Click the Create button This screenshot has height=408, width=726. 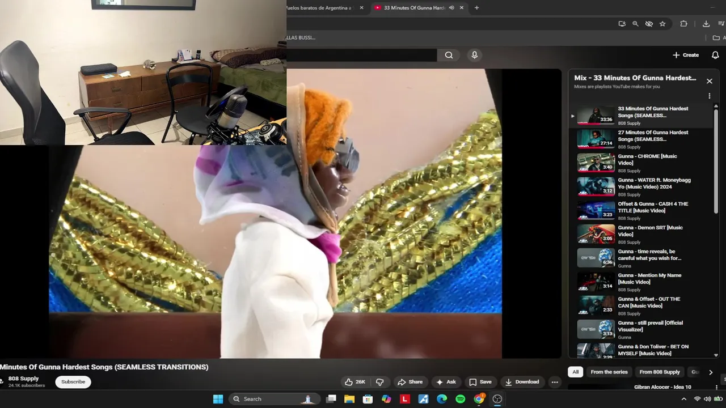(x=686, y=55)
